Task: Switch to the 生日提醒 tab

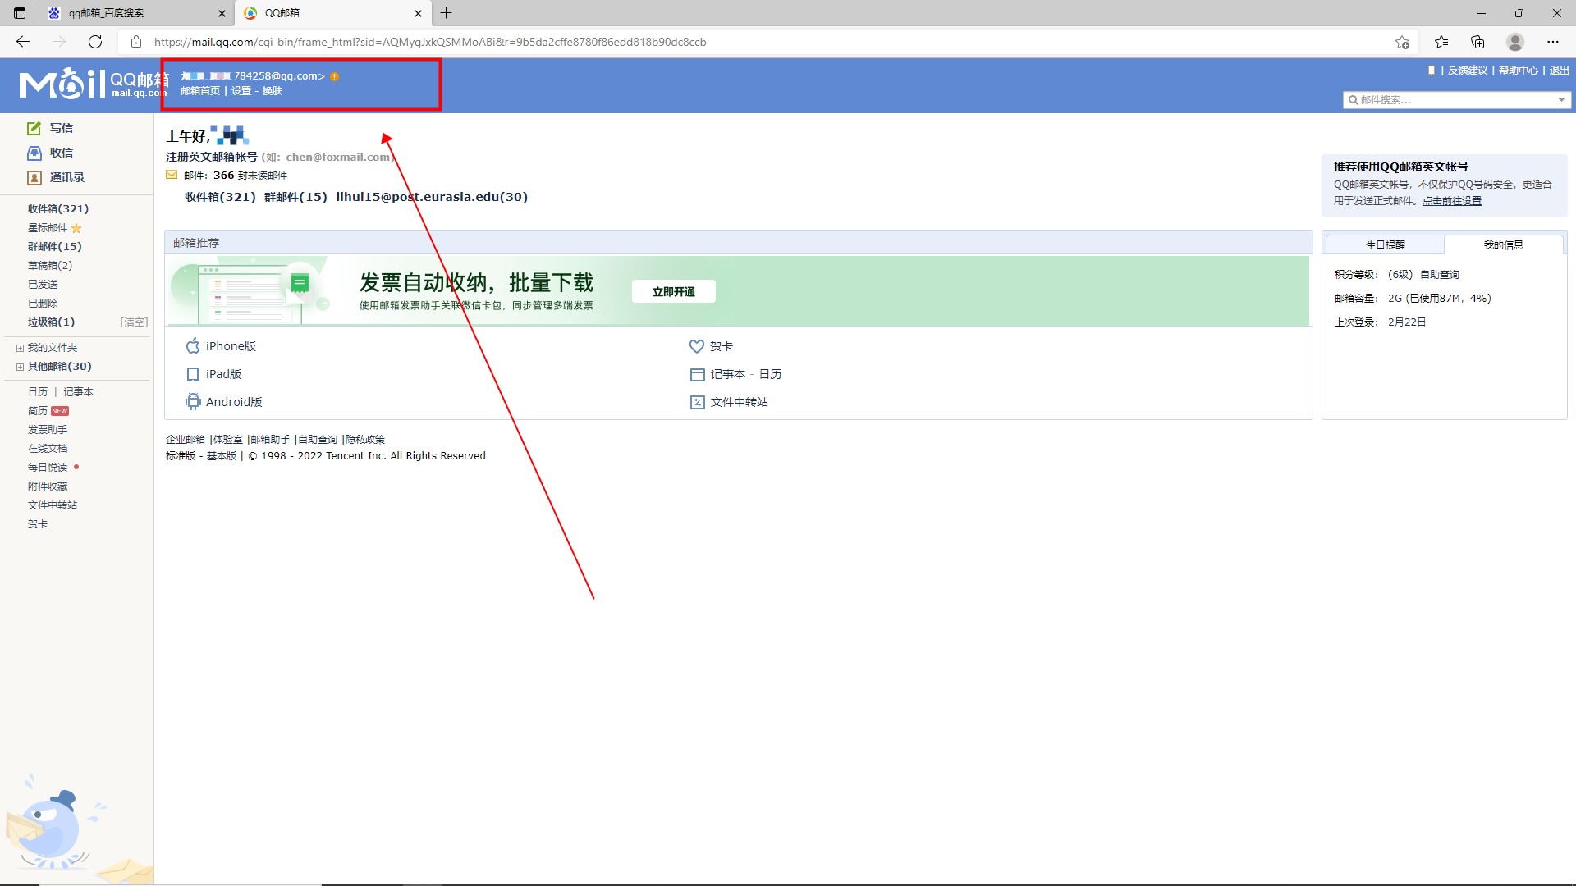Action: [x=1385, y=244]
